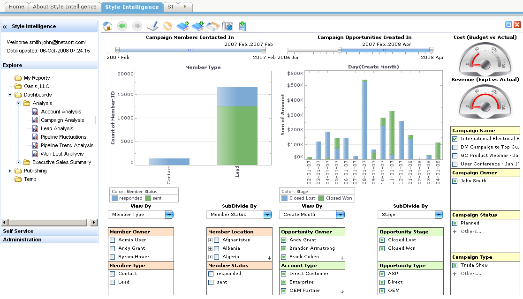Click the envelope email icon
The image size is (523, 299).
212,26
